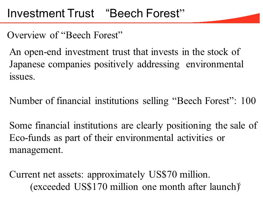Select the 'Beech Forest' text in the title
Viewport: 263px width, 197px height.
[x=145, y=13]
